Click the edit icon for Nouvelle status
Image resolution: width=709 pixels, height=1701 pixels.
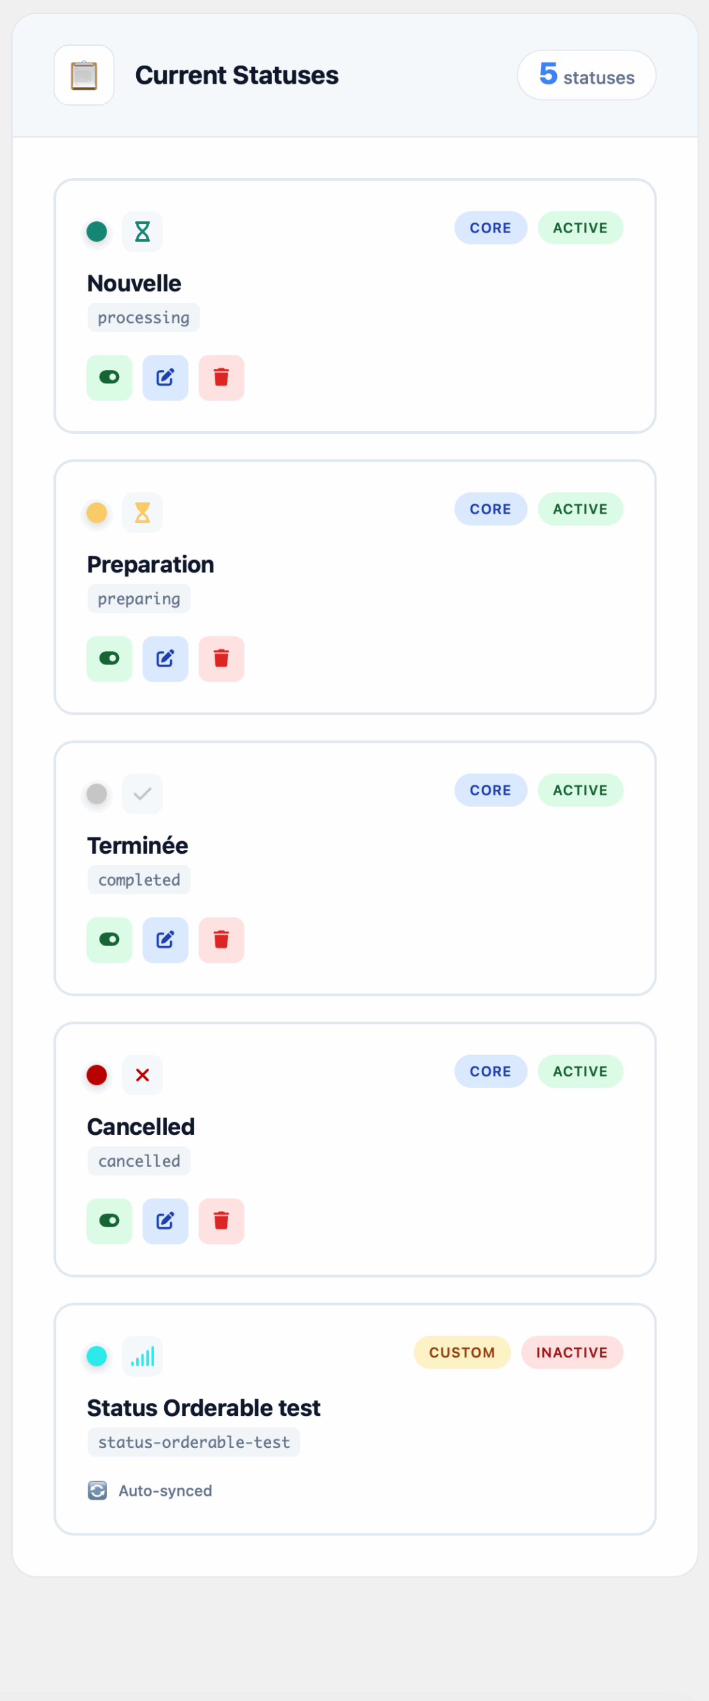(165, 378)
